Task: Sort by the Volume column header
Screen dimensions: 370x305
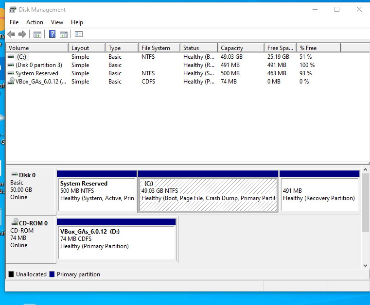Action: coord(37,48)
